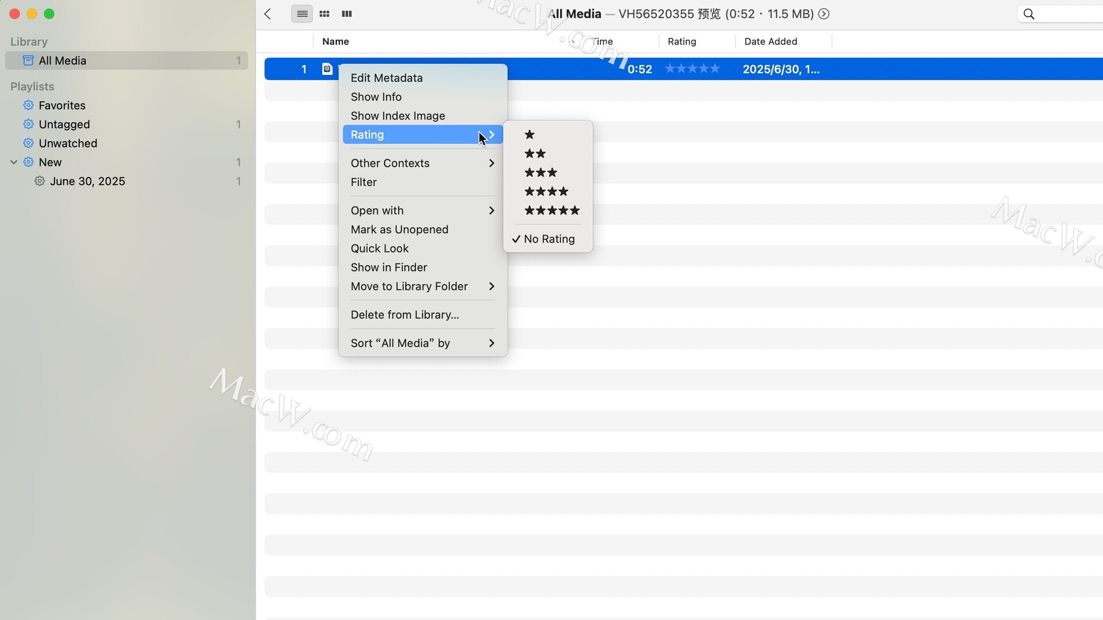1103x620 pixels.
Task: Collapse the New playlist group
Action: tap(14, 162)
